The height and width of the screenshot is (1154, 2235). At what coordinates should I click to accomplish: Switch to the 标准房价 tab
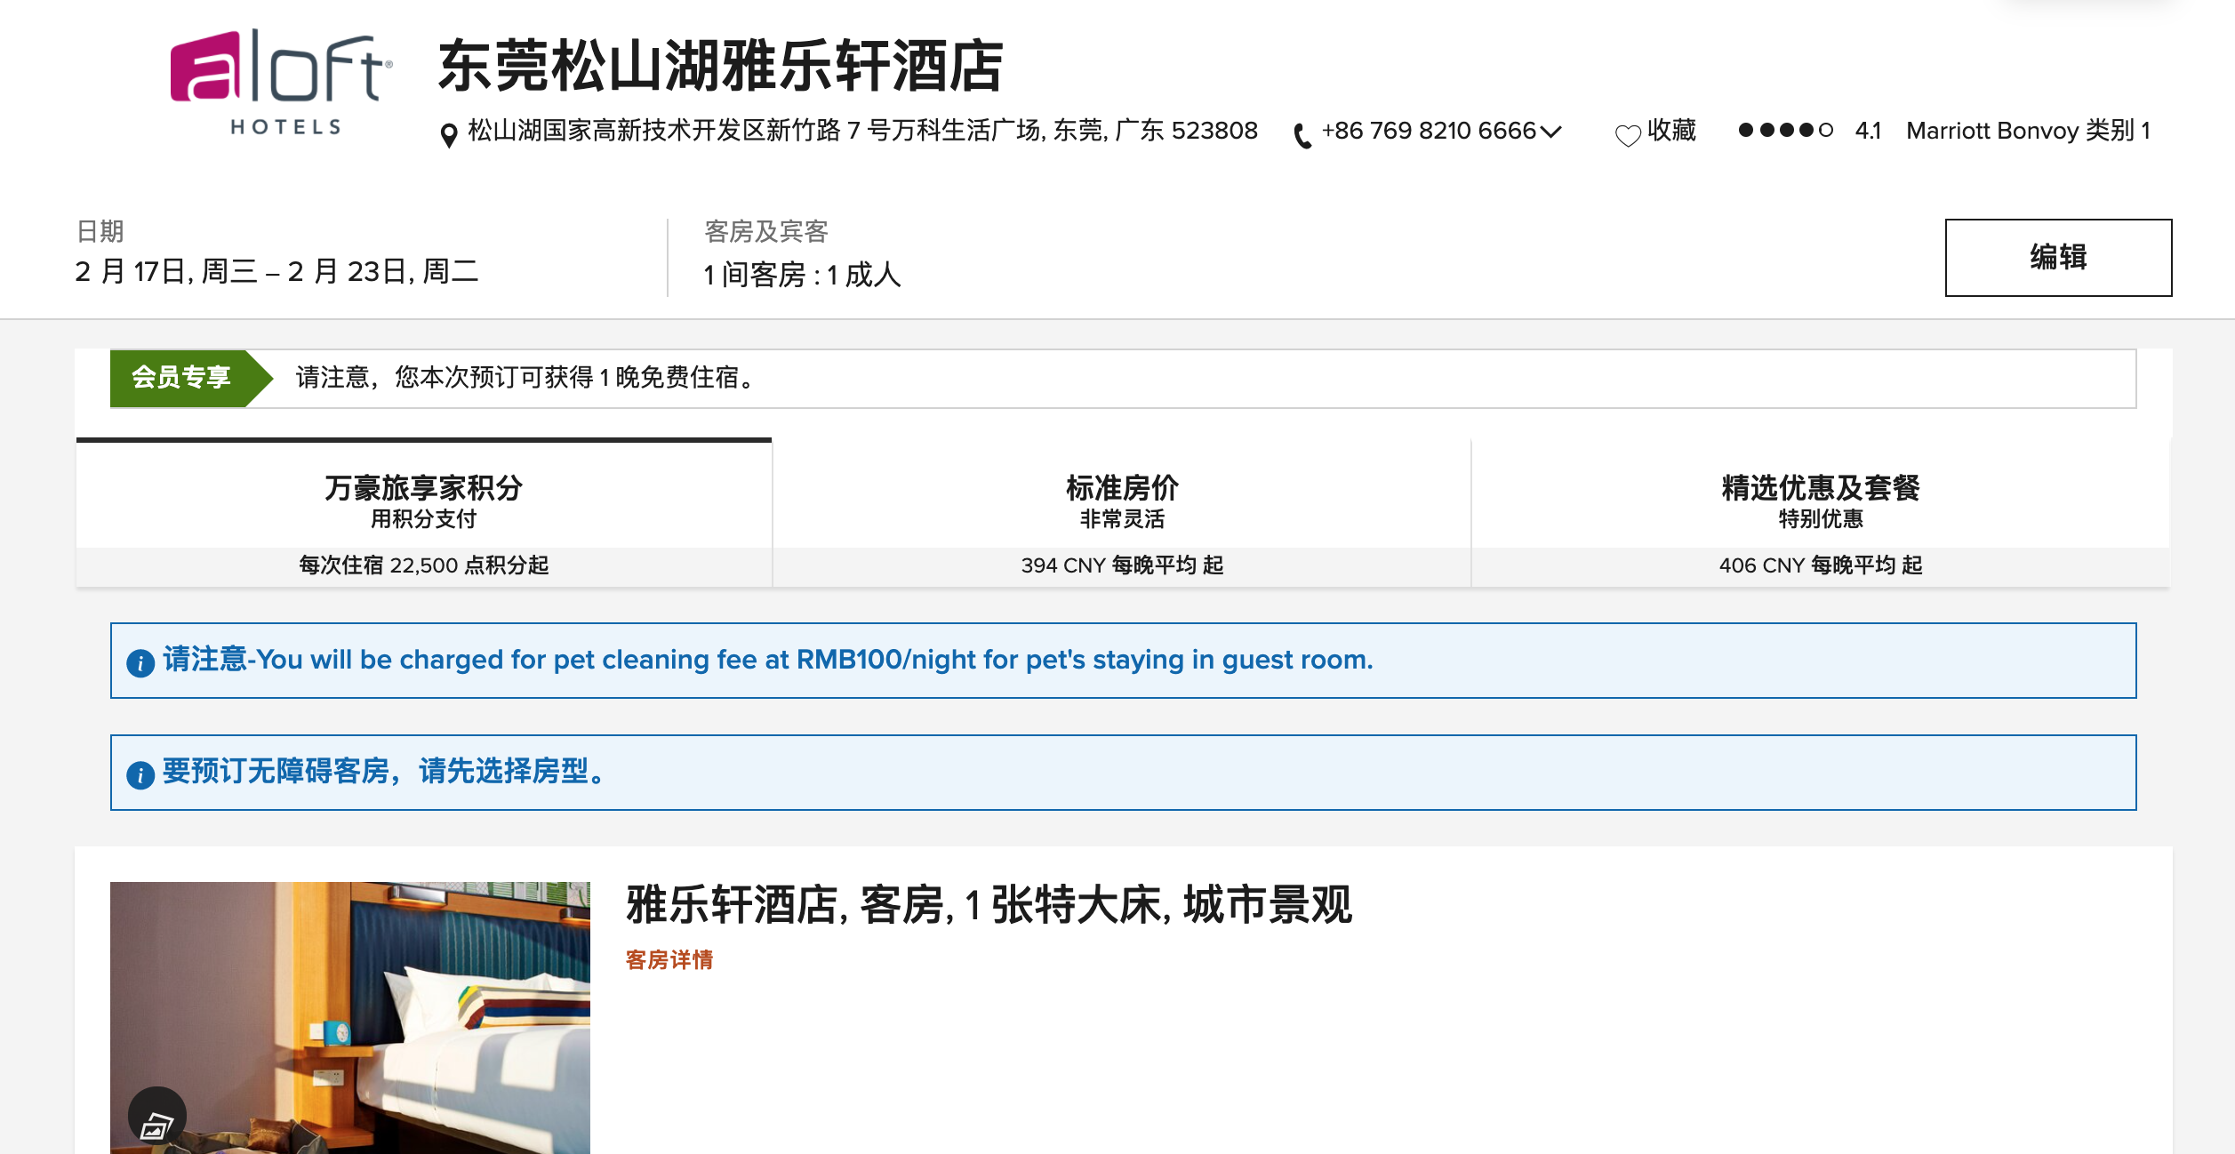1122,512
